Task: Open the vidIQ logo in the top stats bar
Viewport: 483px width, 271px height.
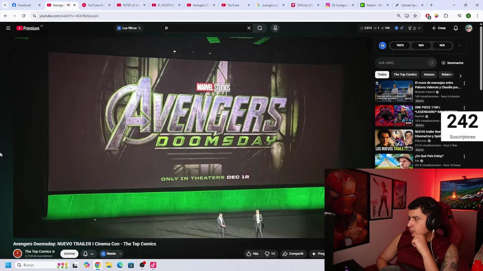Action: coord(396,28)
